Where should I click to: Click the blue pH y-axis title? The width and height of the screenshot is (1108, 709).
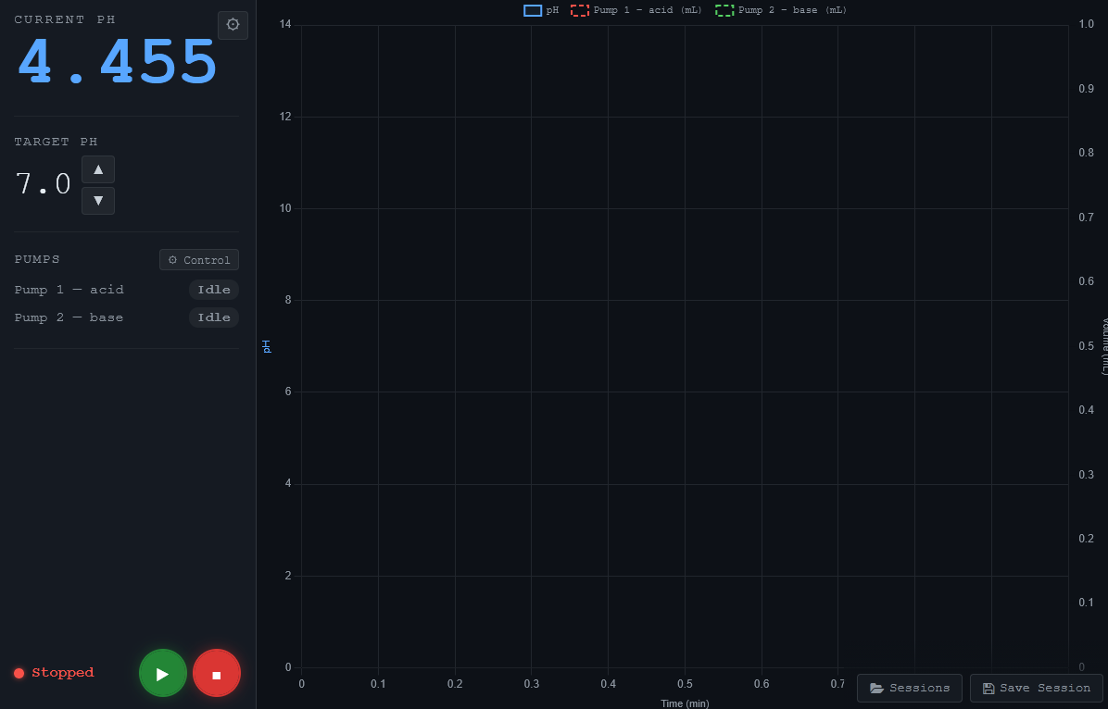tap(267, 346)
